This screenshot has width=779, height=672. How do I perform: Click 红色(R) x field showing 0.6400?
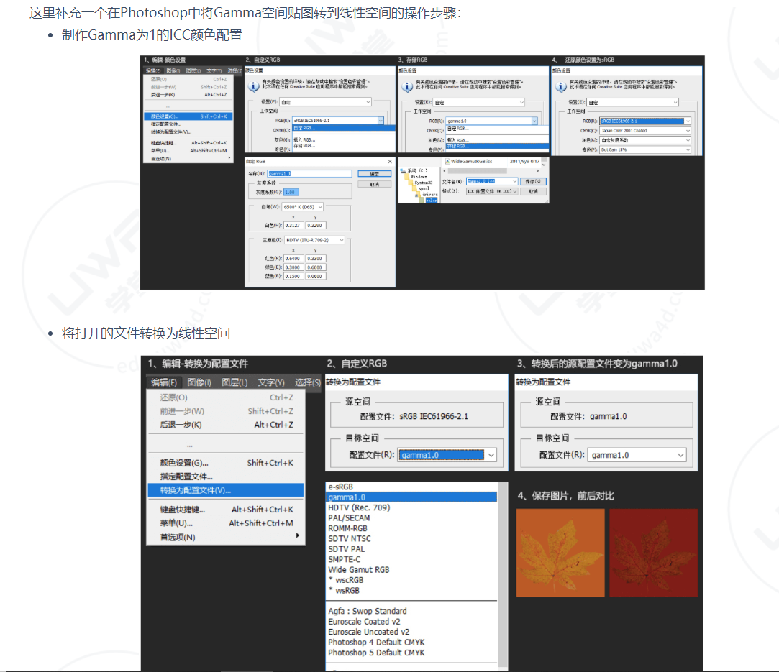pyautogui.click(x=293, y=259)
